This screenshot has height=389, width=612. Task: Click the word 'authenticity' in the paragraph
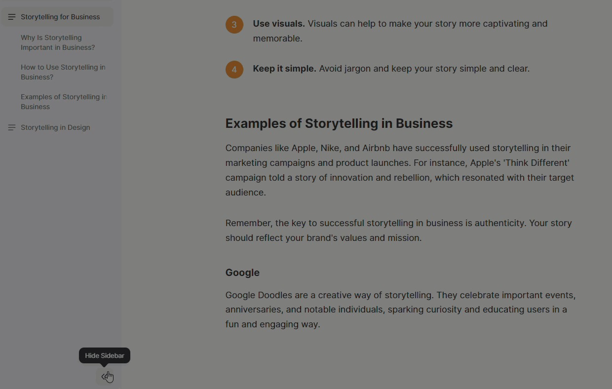[x=500, y=223]
